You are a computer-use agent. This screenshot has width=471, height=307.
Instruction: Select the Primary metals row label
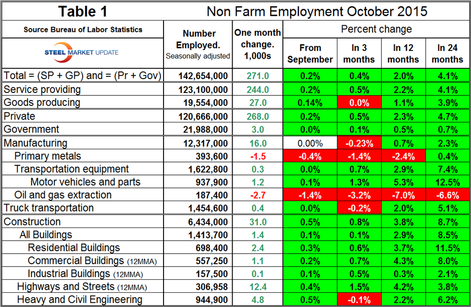(x=48, y=156)
